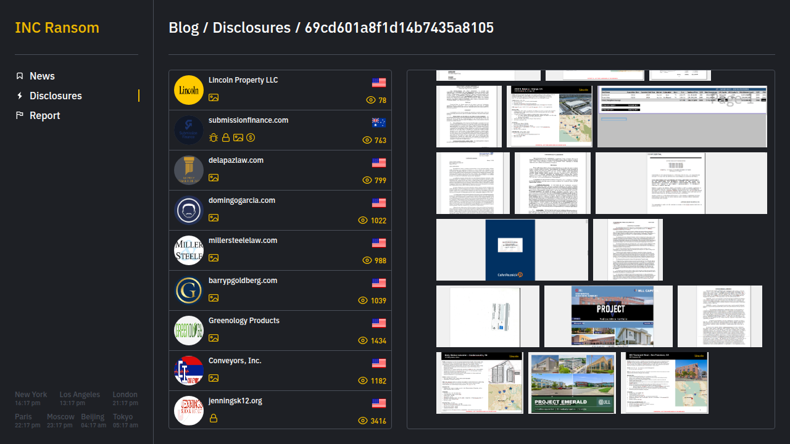Click the Australian flag on submissionfinance.com row
The width and height of the screenshot is (790, 444).
coord(379,123)
